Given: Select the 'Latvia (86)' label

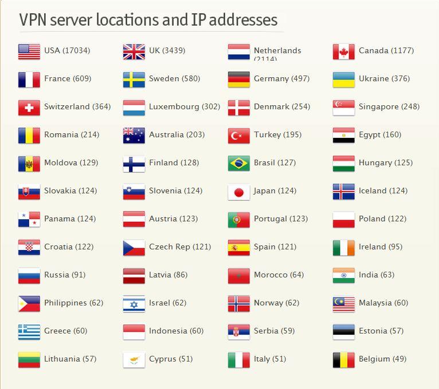Looking at the screenshot, I should (x=168, y=275).
